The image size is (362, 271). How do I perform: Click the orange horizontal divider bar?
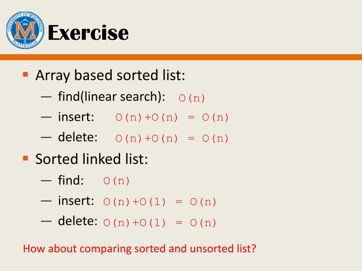[x=181, y=57]
